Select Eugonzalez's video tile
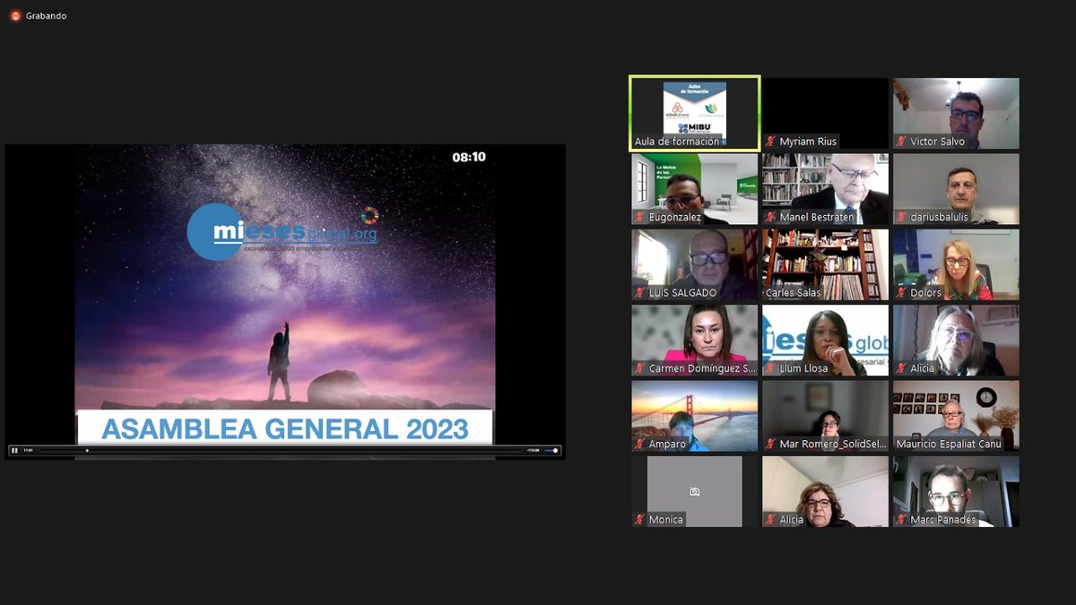The width and height of the screenshot is (1076, 605). pyautogui.click(x=695, y=188)
